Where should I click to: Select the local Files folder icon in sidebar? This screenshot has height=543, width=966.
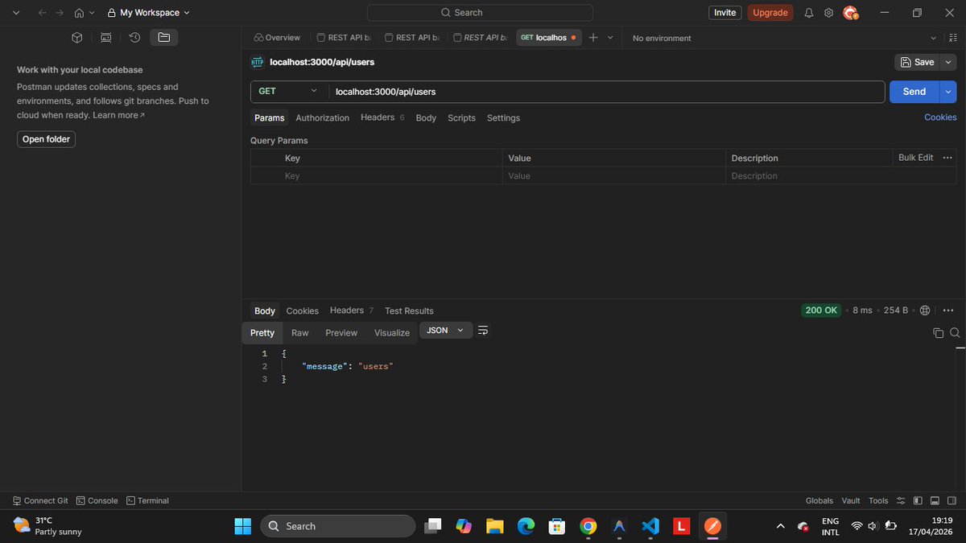pyautogui.click(x=164, y=38)
